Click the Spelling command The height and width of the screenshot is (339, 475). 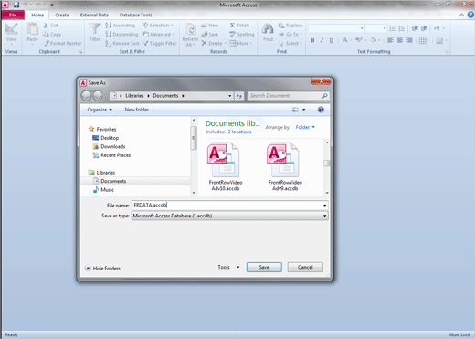242,35
